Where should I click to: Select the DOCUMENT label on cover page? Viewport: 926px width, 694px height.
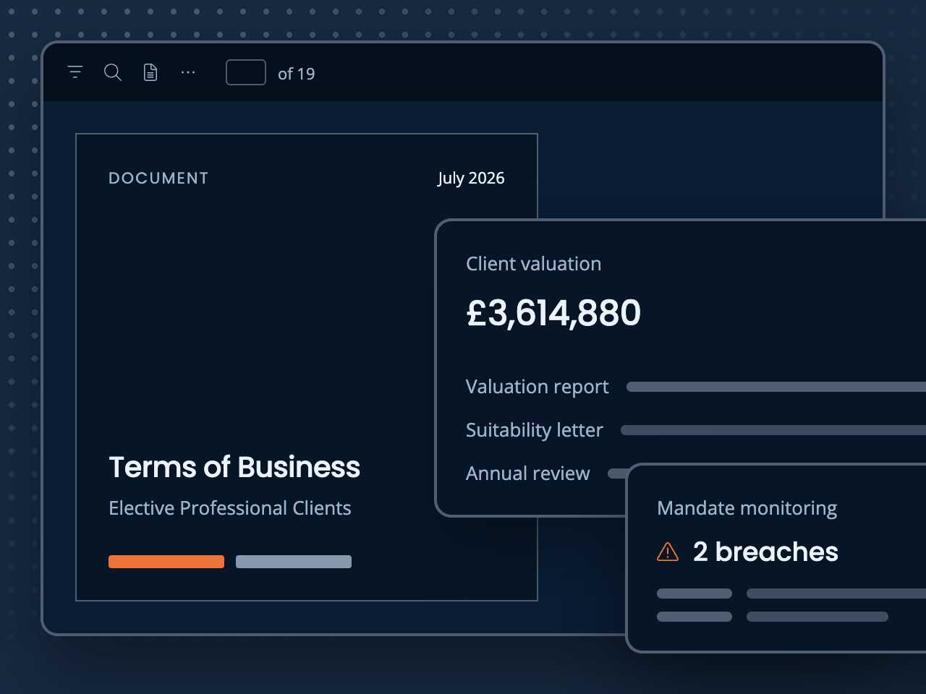[x=158, y=178]
